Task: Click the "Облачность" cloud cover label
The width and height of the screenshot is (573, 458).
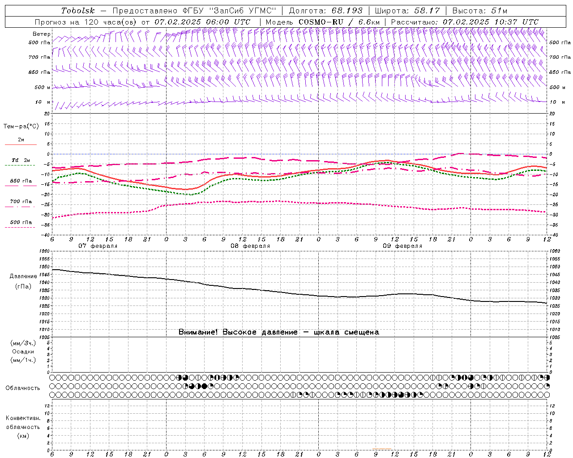Action: click(x=23, y=388)
